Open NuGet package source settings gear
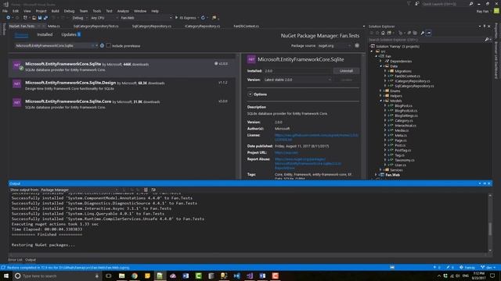 point(357,45)
